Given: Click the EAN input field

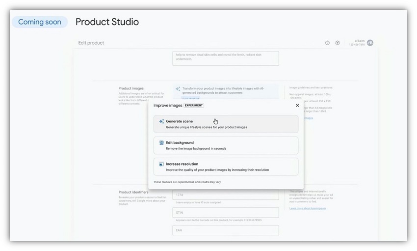Looking at the screenshot, I should pos(226,230).
